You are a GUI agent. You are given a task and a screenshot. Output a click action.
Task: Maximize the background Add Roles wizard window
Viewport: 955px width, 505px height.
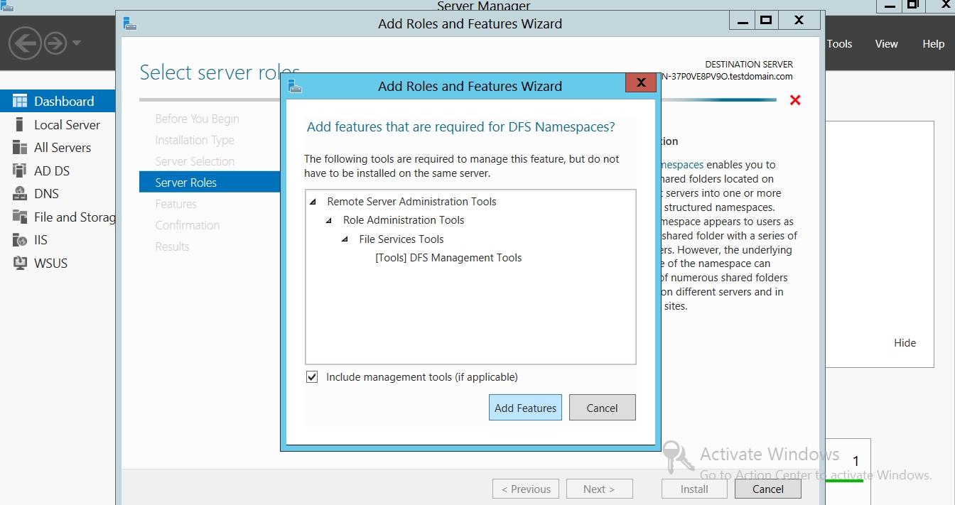[x=766, y=21]
